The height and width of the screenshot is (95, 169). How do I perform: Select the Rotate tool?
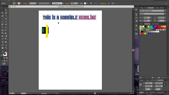[2, 27]
